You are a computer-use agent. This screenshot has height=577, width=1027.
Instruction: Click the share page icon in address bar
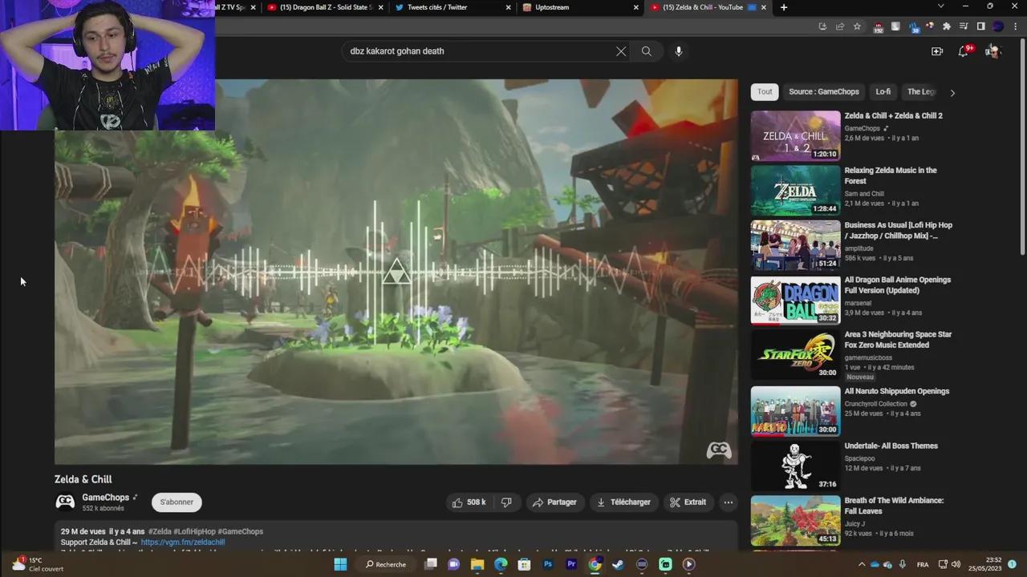point(840,26)
